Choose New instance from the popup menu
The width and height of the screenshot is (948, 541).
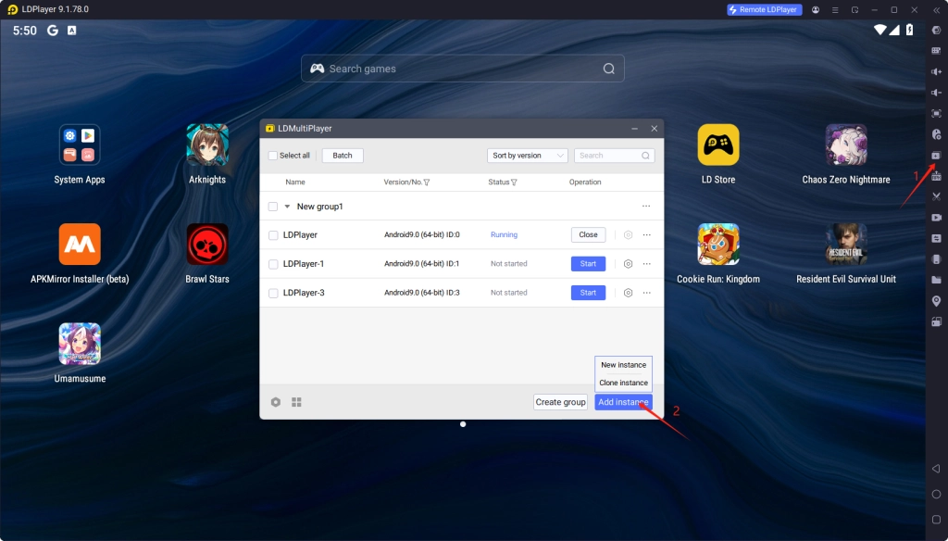click(623, 365)
